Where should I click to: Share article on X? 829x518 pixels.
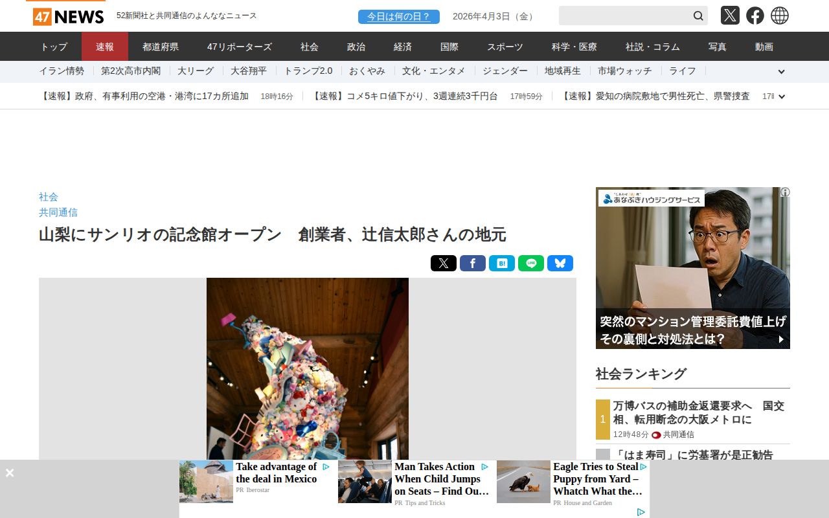click(444, 264)
